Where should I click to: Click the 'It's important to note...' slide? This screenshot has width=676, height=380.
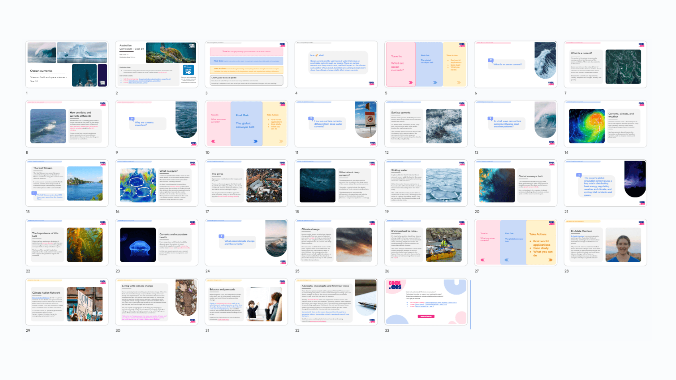coord(426,242)
